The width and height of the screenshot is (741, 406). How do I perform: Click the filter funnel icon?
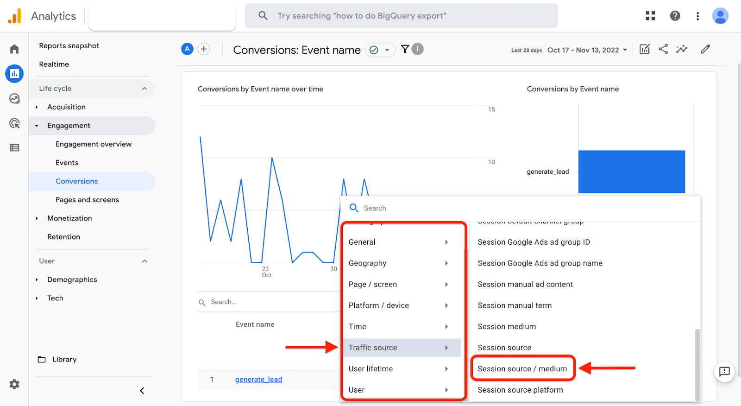pyautogui.click(x=405, y=49)
